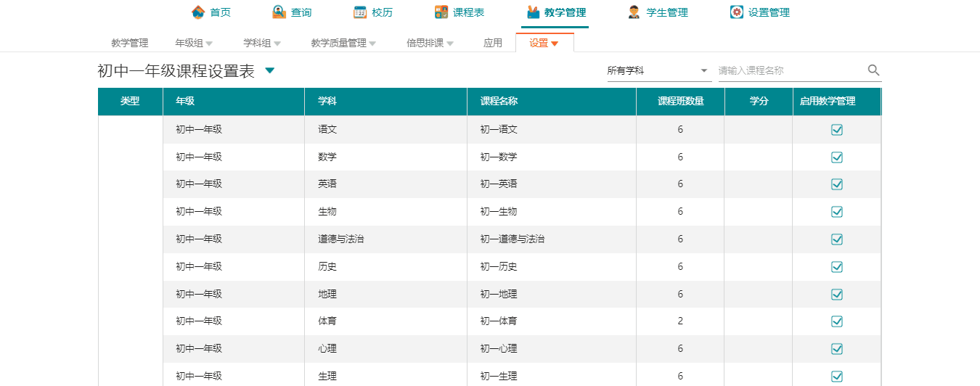The height and width of the screenshot is (386, 980).
Task: Go to 校历 page
Action: tap(383, 12)
